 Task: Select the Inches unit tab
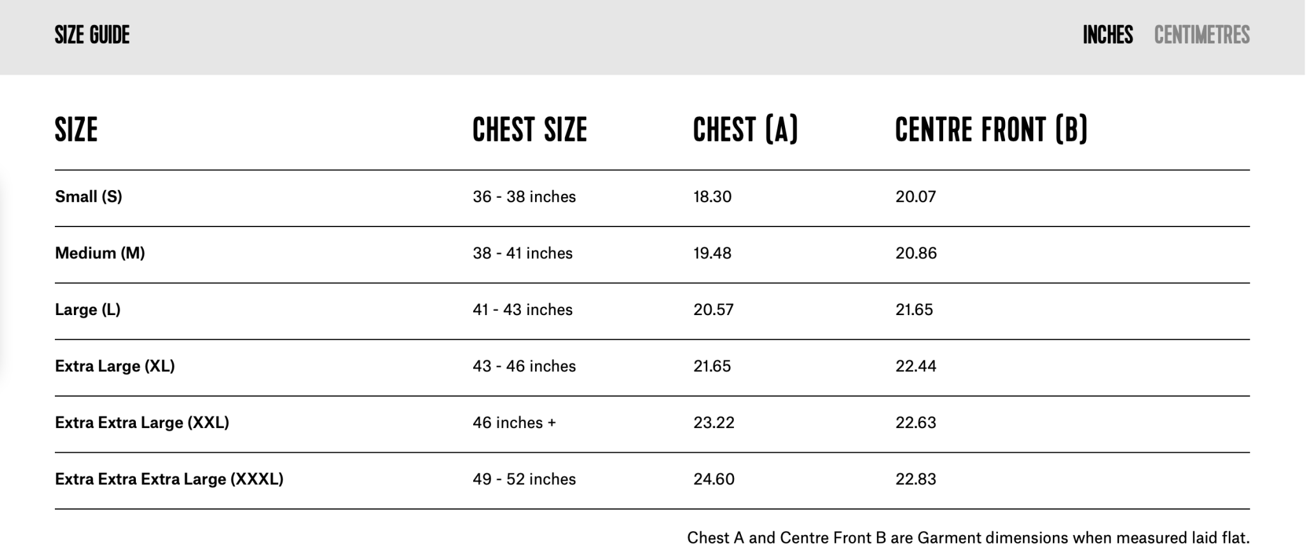tap(1108, 35)
